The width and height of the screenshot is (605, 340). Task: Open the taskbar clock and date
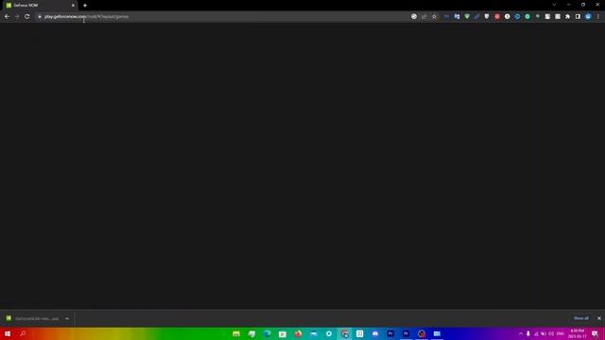click(578, 333)
